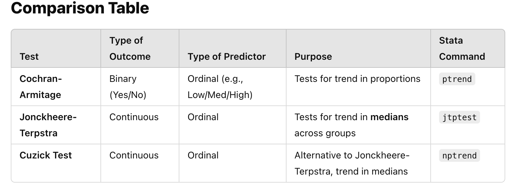Screen dimensions: 518x190
Task: Click Continuous in the Jonckheere-Terpstra row
Action: (134, 117)
